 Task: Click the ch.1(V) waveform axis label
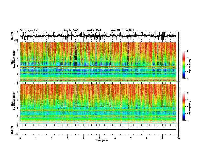click(x=12, y=36)
